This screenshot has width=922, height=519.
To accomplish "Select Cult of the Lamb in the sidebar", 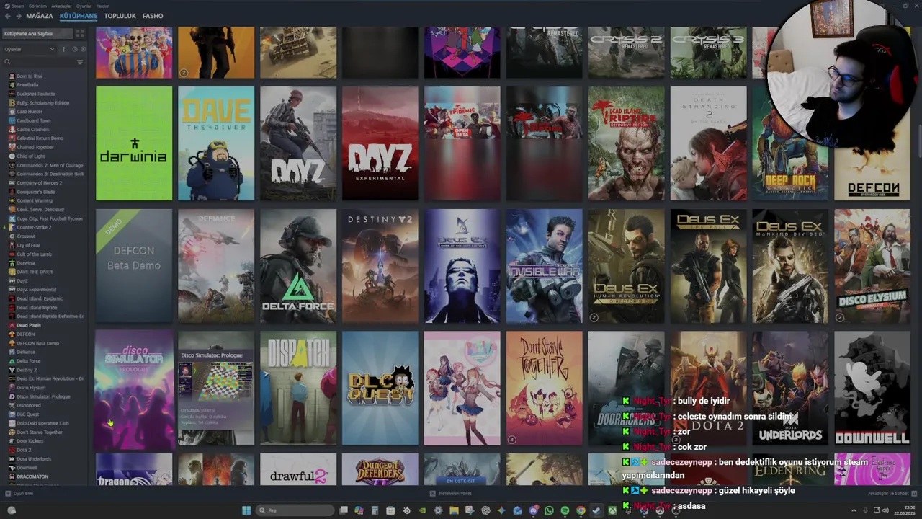I will [34, 254].
